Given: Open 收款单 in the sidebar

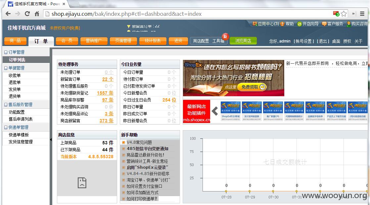Looking at the screenshot, I should point(15,75).
